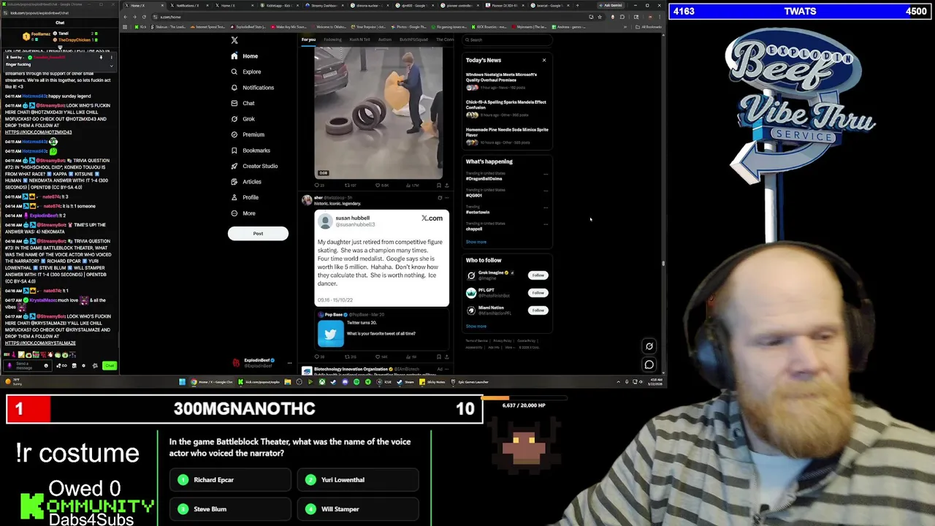This screenshot has height=526, width=935.
Task: Open the Chick-fil-A Spelling Mandela Effect story
Action: click(x=505, y=108)
